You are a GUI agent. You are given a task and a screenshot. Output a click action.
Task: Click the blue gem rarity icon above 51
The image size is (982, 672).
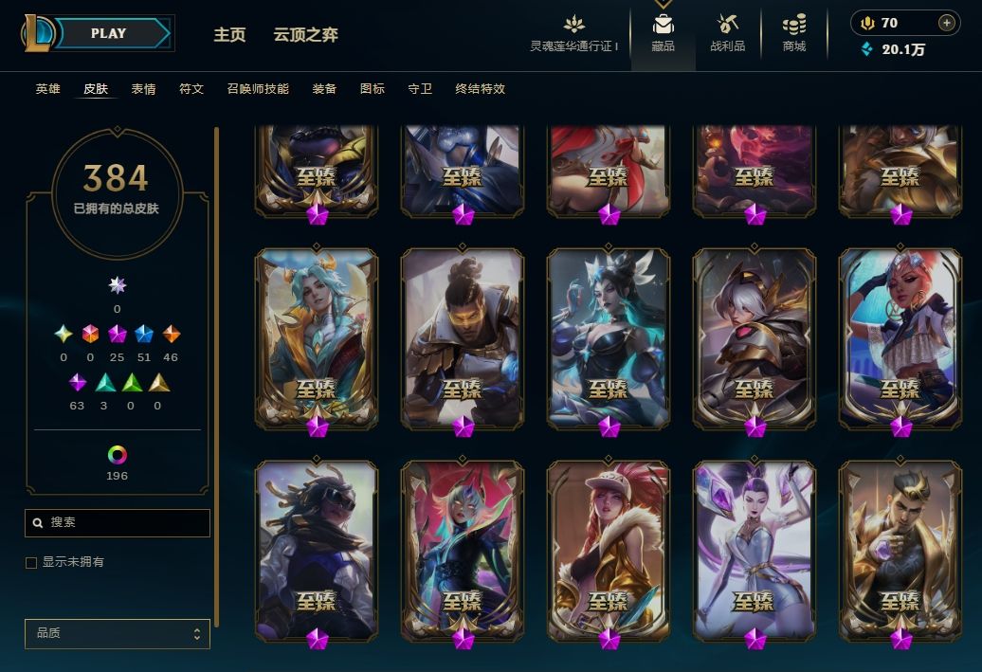click(x=144, y=334)
